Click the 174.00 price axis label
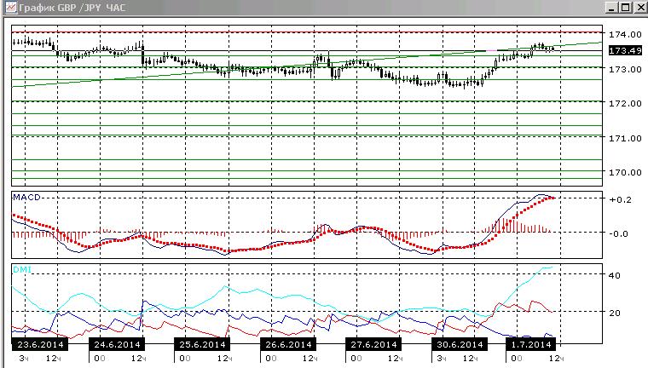The height and width of the screenshot is (368, 648). [625, 35]
